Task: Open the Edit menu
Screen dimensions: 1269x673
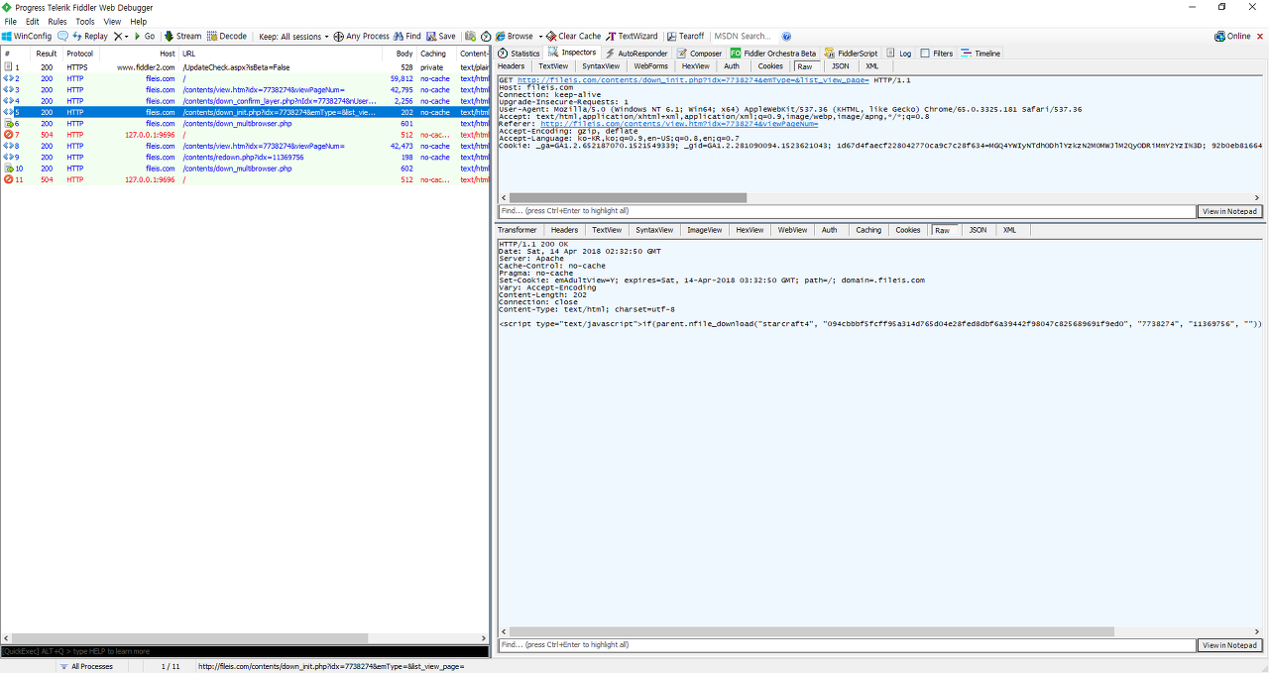Action: pyautogui.click(x=33, y=21)
